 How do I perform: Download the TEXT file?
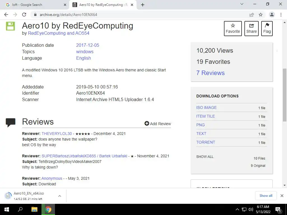pyautogui.click(x=201, y=134)
